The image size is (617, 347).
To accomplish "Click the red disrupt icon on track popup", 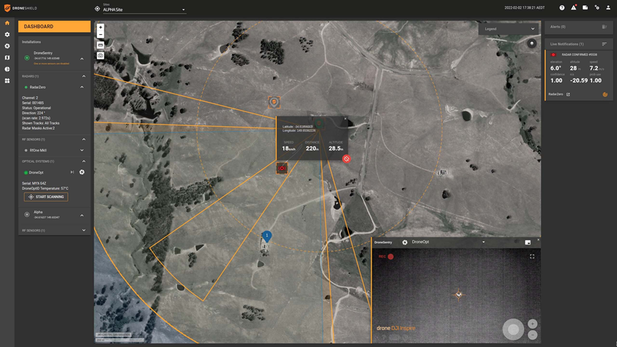I will [x=346, y=158].
